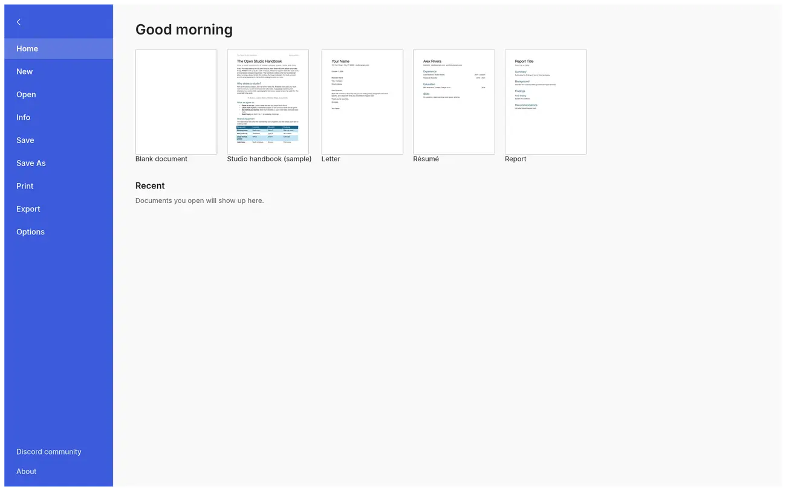
Task: Click the Blank document label
Action: [161, 159]
